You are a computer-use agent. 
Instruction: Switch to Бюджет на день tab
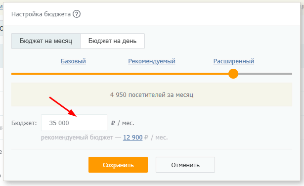click(112, 41)
